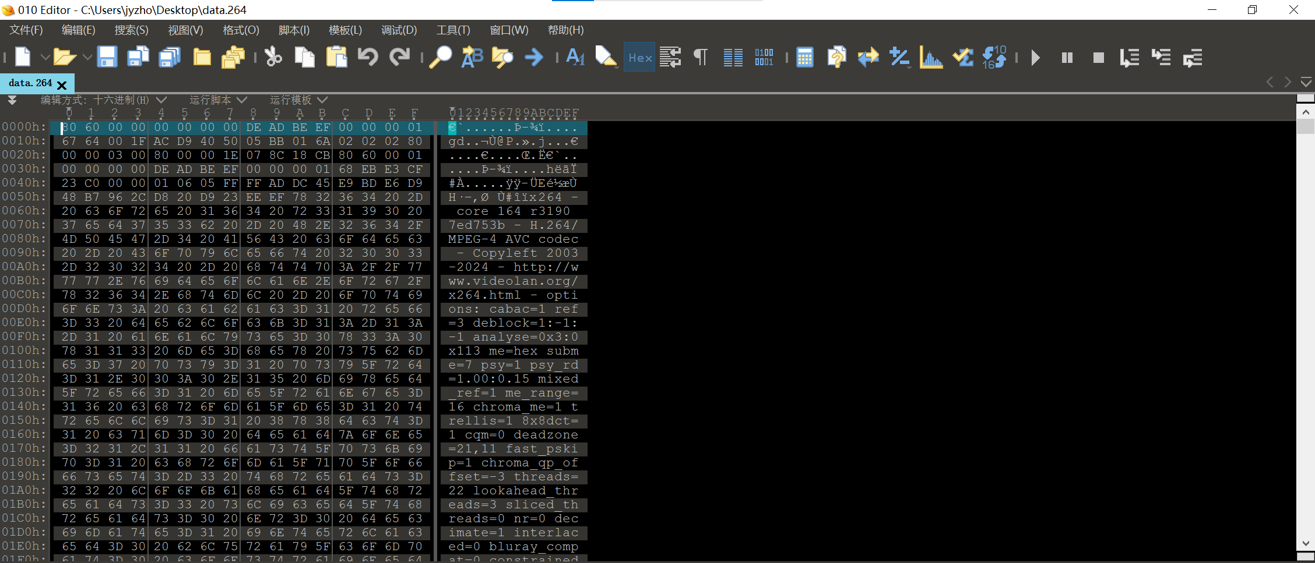The height and width of the screenshot is (563, 1315).
Task: Redo the last undone edit
Action: (399, 57)
